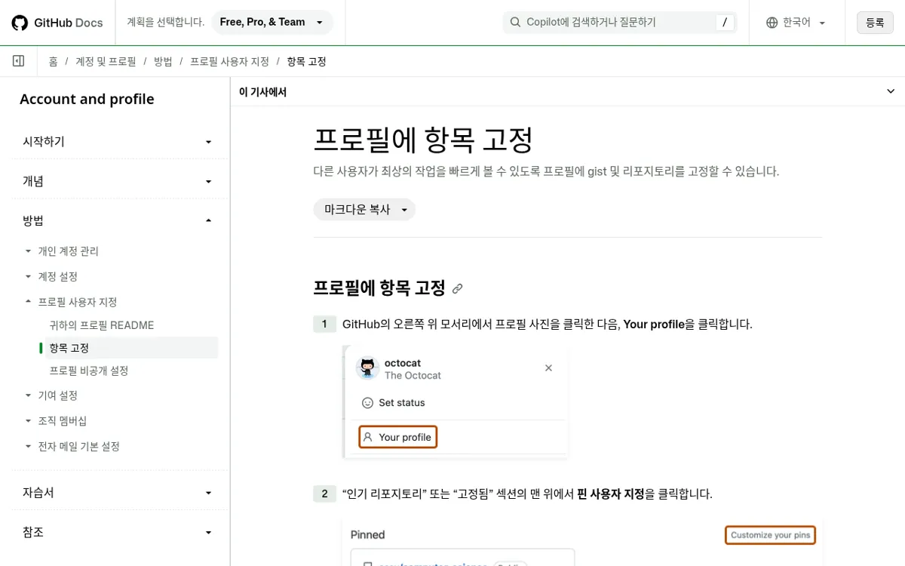The image size is (905, 566).
Task: Click the slash shortcut key badge
Action: point(724,23)
